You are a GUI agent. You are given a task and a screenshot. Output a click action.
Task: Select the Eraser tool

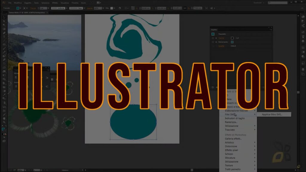pyautogui.click(x=4, y=60)
